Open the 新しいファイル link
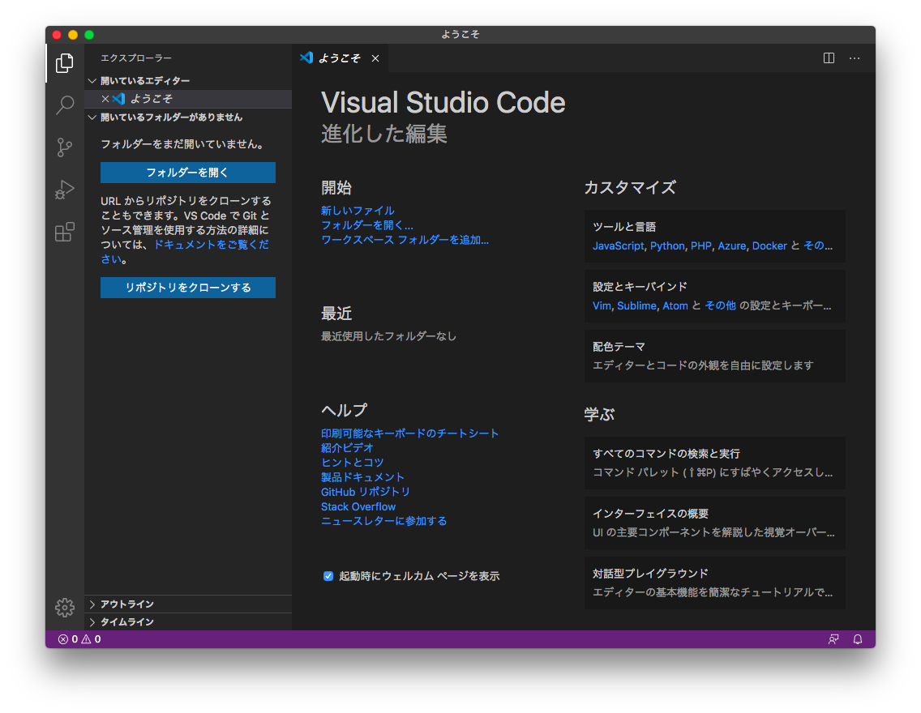This screenshot has height=713, width=921. 358,211
